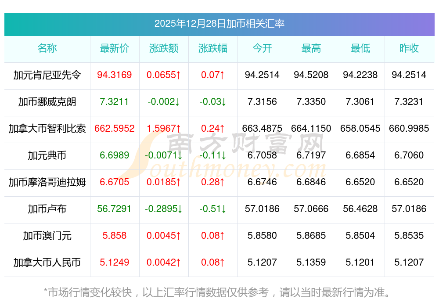Click the disclaimer note starting with *市场行情变化较快
This screenshot has height=306, width=439.
click(x=218, y=292)
